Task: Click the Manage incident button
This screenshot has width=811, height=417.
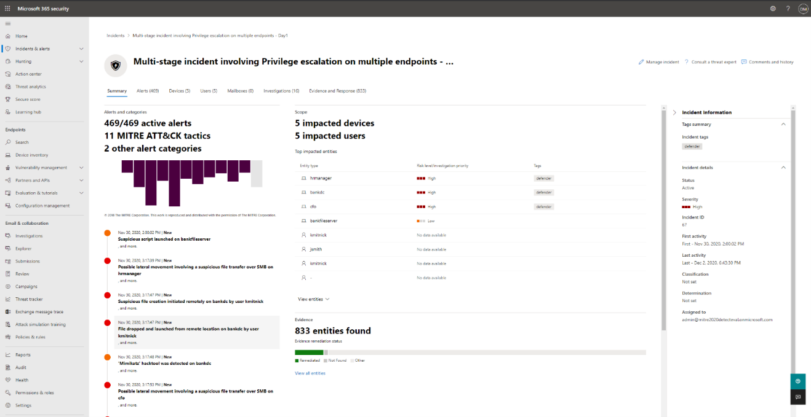Action: [658, 61]
